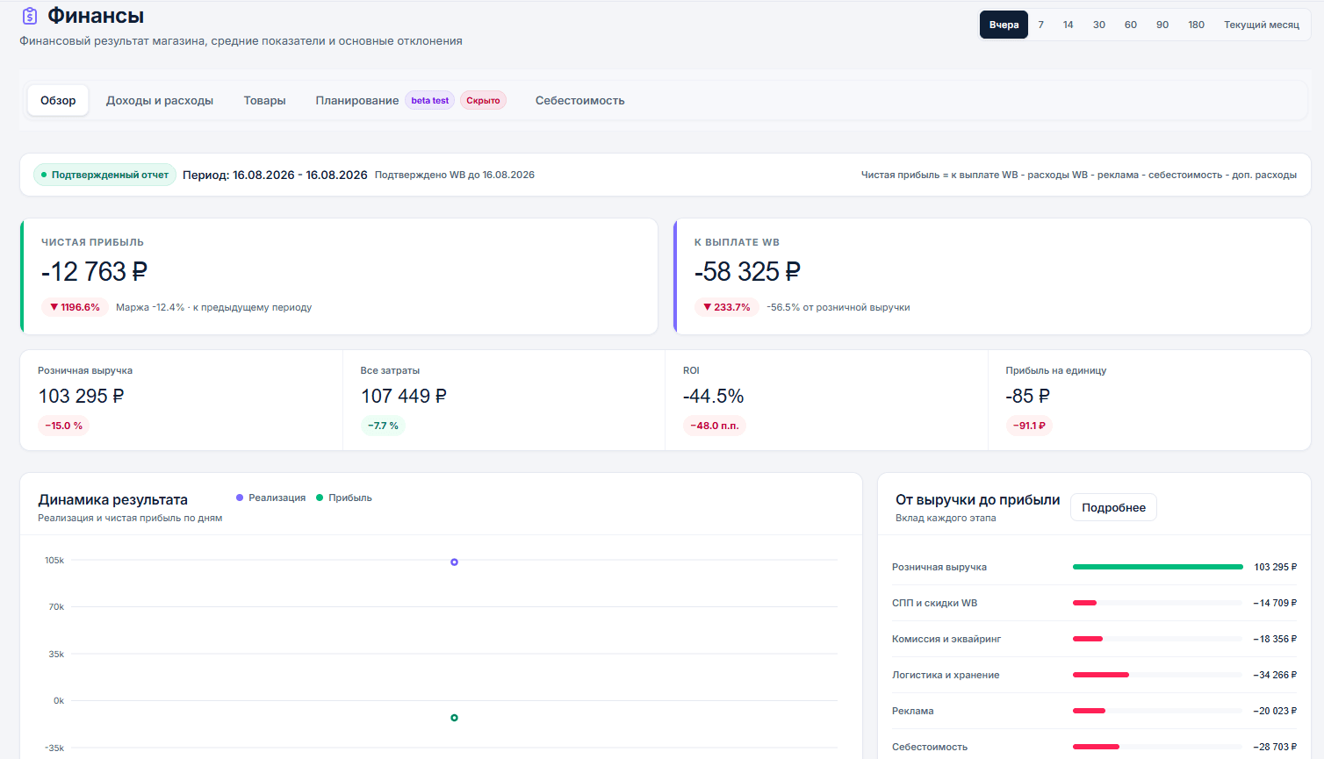Switch period to 30 days

(x=1099, y=25)
